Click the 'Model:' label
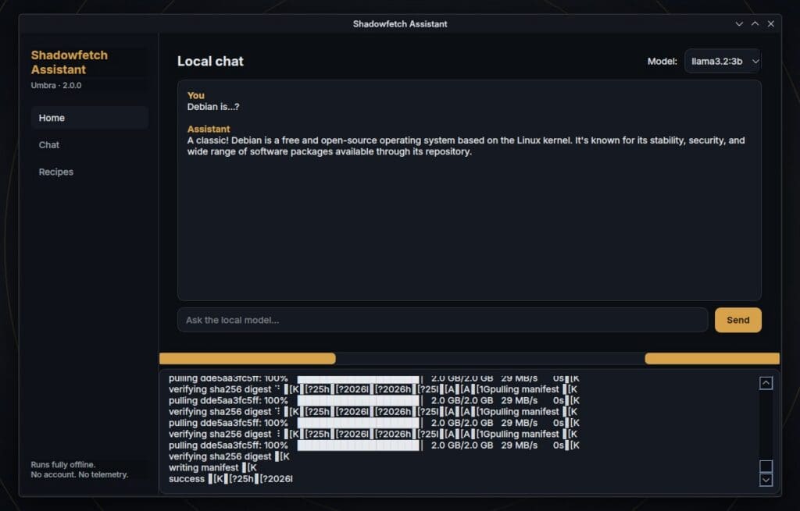Screen dimensions: 800x511 click(662, 61)
